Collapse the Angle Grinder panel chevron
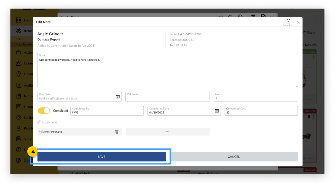Image resolution: width=335 pixels, height=186 pixels. (x=272, y=17)
